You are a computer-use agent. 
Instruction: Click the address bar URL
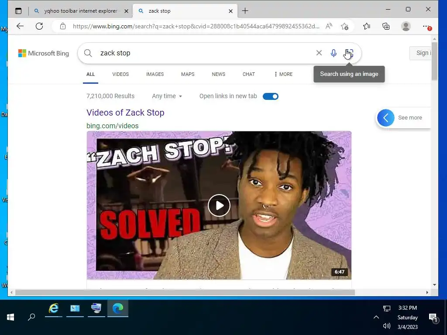pos(196,27)
